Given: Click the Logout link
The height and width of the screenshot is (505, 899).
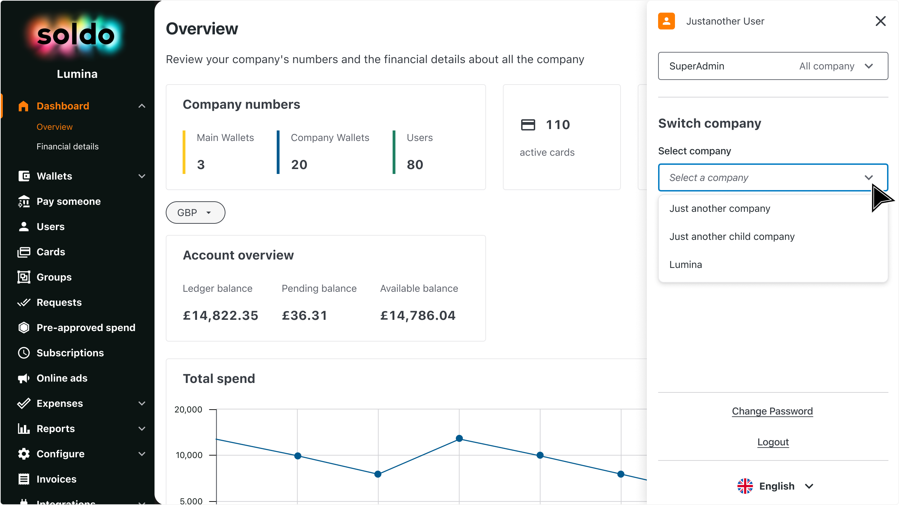Looking at the screenshot, I should point(773,442).
